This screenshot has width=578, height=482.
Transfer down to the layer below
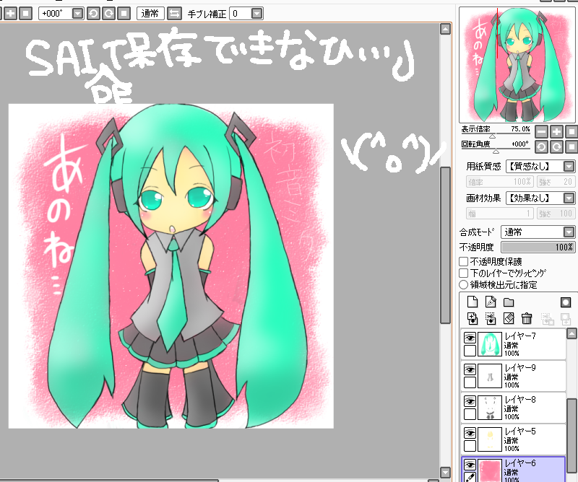(473, 318)
